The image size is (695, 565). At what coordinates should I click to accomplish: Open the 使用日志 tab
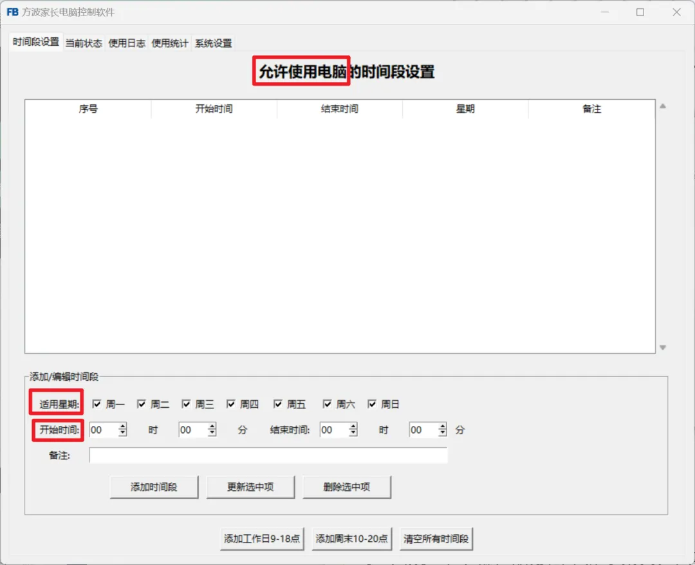point(127,43)
